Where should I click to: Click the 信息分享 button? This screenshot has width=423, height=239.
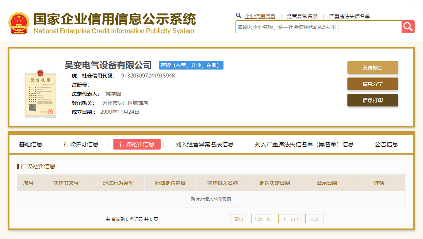click(x=372, y=84)
